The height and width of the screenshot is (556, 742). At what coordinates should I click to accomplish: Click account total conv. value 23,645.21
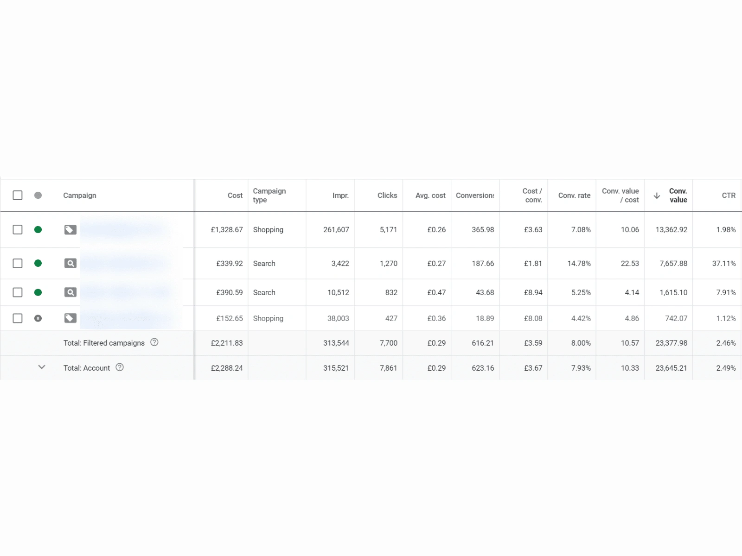[672, 368]
